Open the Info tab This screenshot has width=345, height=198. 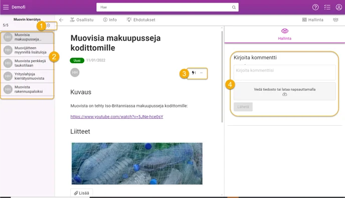coord(110,20)
